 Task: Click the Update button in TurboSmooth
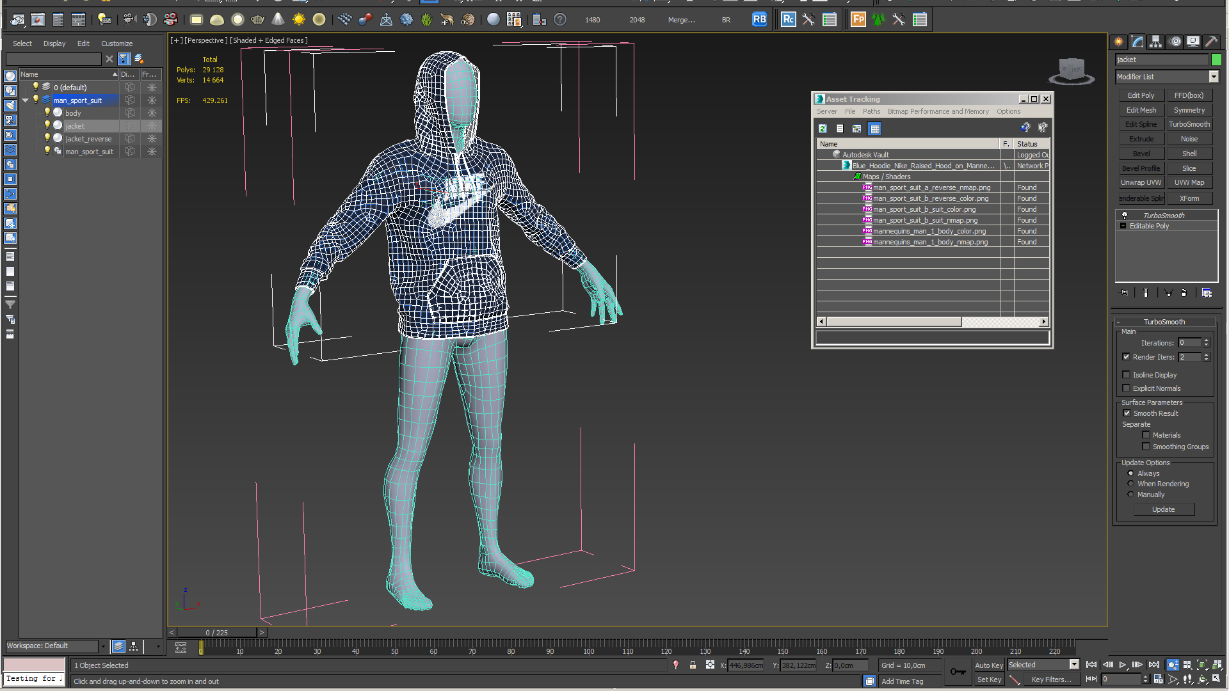click(1163, 509)
